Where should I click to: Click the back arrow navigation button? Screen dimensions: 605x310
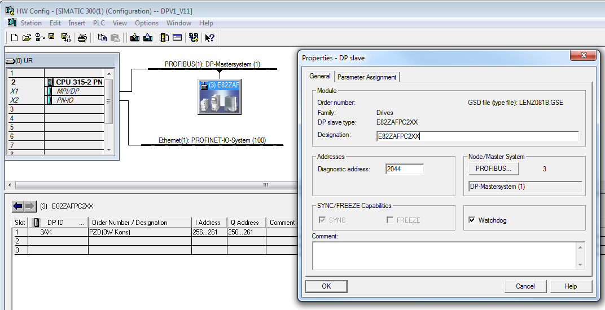[17, 206]
